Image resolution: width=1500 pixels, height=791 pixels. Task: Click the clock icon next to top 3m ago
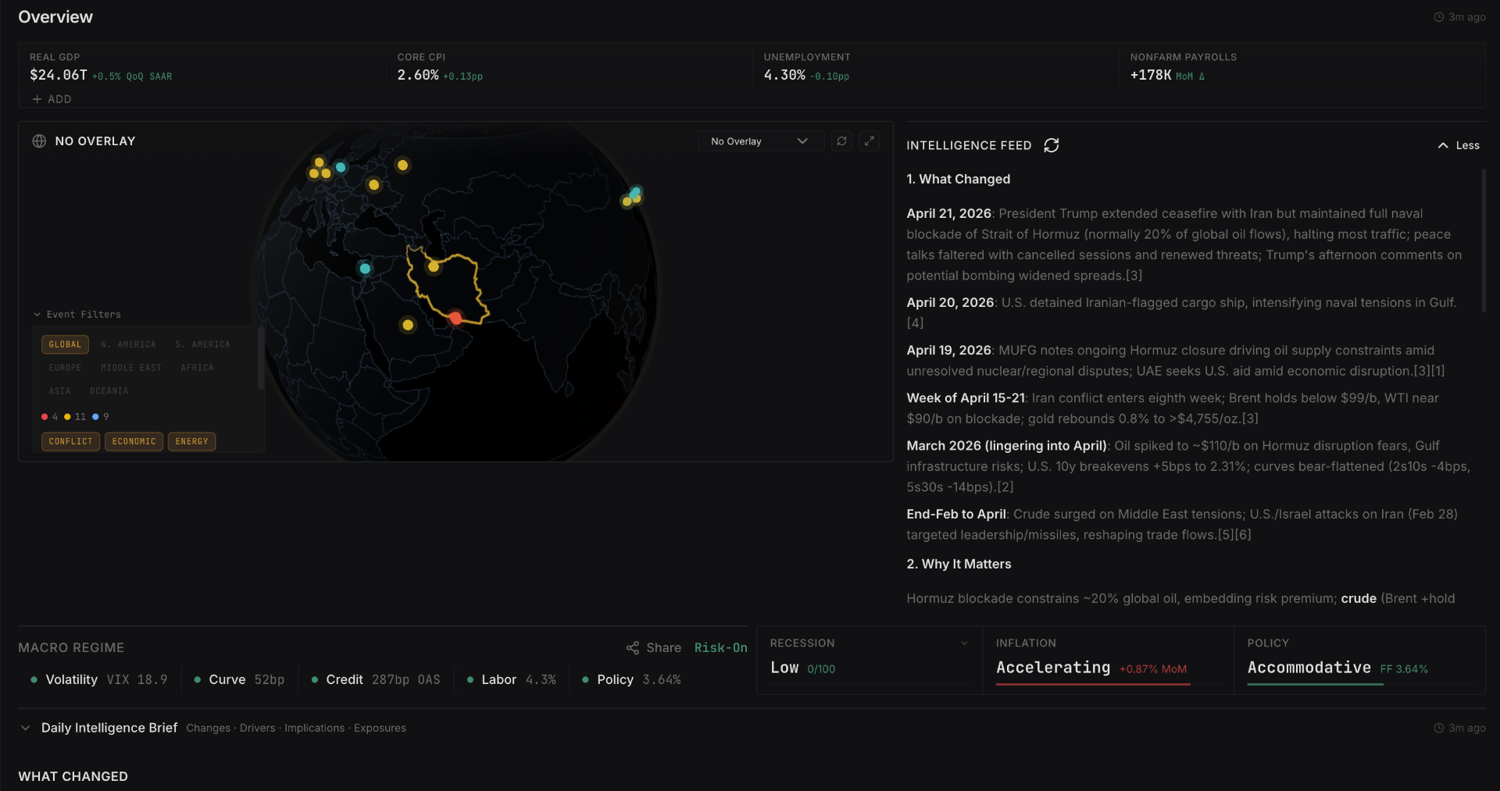coord(1438,17)
